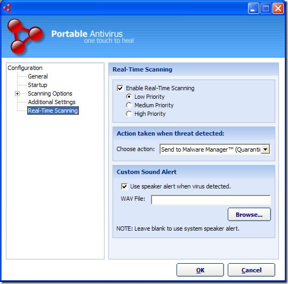Minimize the configuration window
Screen dimensions: 288x284
253,8
